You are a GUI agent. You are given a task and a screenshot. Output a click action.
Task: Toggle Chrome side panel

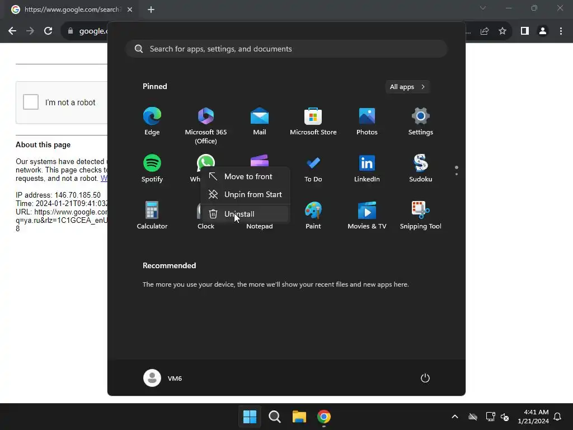(525, 31)
